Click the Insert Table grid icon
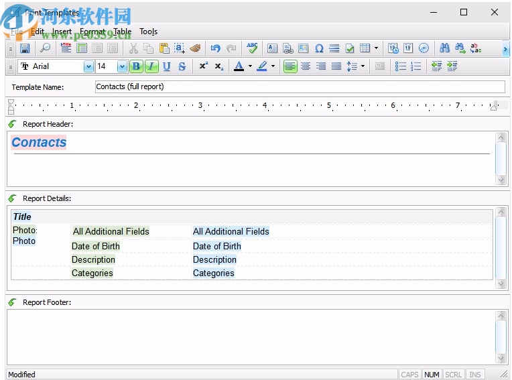This screenshot has height=380, width=512. 365,49
